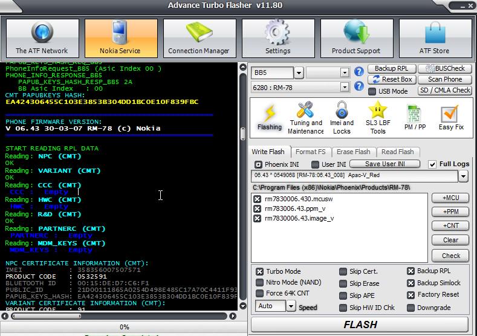Add PPM file with +PPM
The image size is (477, 336).
[x=450, y=212]
